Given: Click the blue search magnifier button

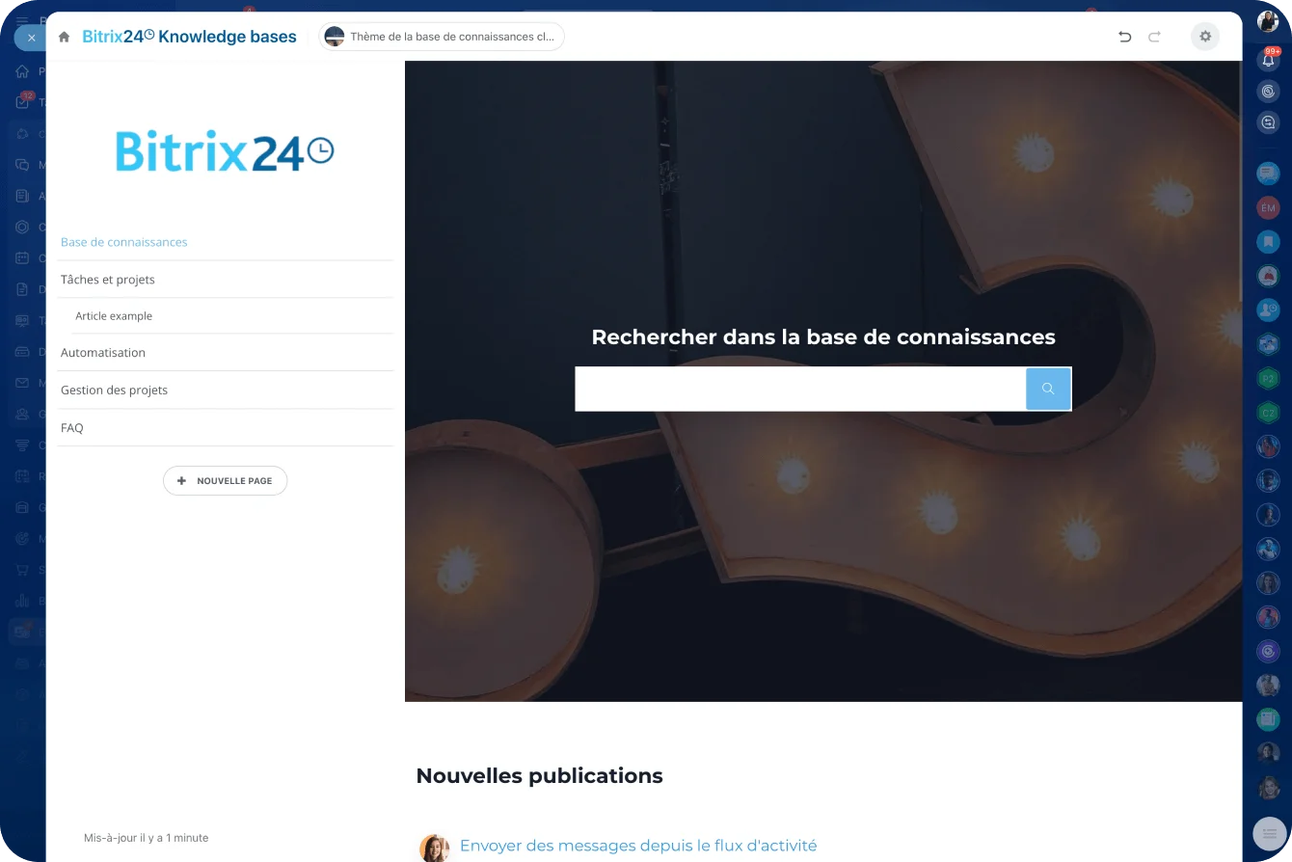Looking at the screenshot, I should [x=1048, y=389].
